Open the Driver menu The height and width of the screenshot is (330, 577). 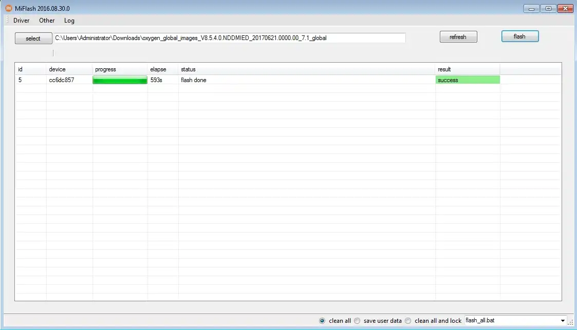pos(22,21)
